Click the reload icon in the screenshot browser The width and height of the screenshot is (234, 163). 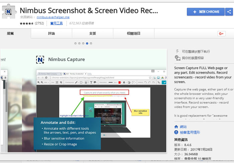pyautogui.click(x=46, y=78)
